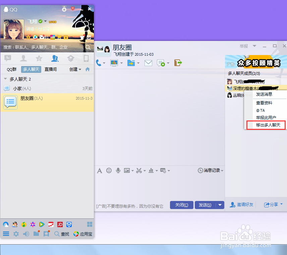The height and width of the screenshot is (255, 287).
Task: Click 邀请好友 link
Action: tap(241, 204)
